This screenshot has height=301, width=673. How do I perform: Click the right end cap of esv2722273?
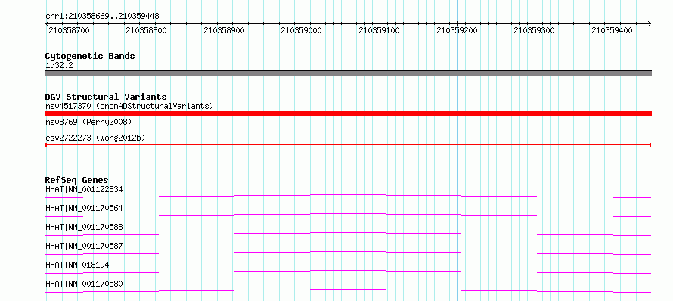pyautogui.click(x=650, y=145)
